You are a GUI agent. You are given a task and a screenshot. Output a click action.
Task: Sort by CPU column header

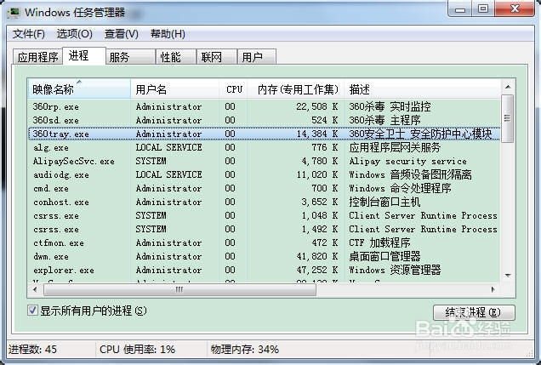pyautogui.click(x=233, y=89)
